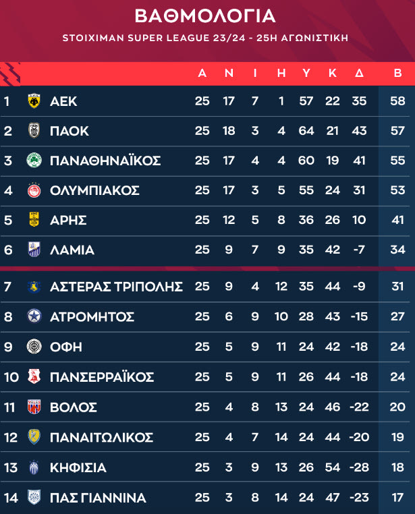Click the Δ goal difference column header
The width and height of the screenshot is (415, 514).
(359, 73)
